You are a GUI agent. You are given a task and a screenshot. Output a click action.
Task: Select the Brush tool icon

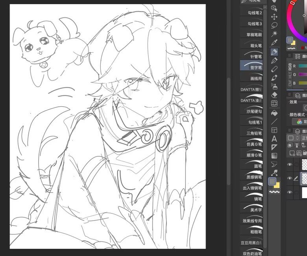pyautogui.click(x=274, y=78)
